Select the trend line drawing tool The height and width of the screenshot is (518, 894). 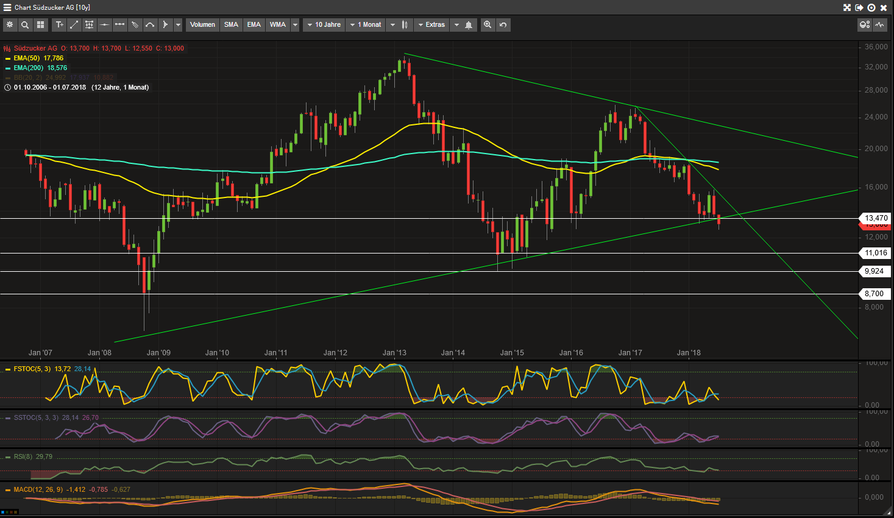click(x=74, y=25)
